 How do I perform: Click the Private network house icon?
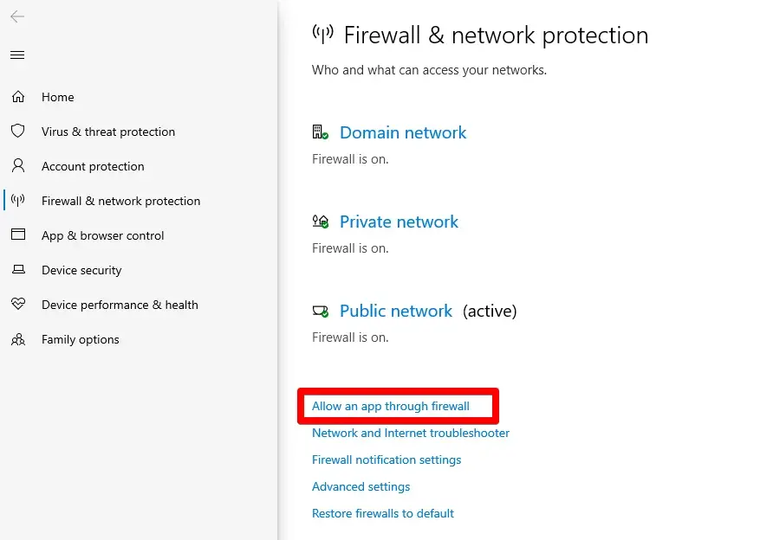[320, 222]
